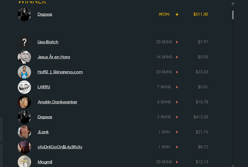This screenshot has width=248, height=167.
Task: Click HoffiZ Skinarena.com's avatar
Action: (x=24, y=72)
